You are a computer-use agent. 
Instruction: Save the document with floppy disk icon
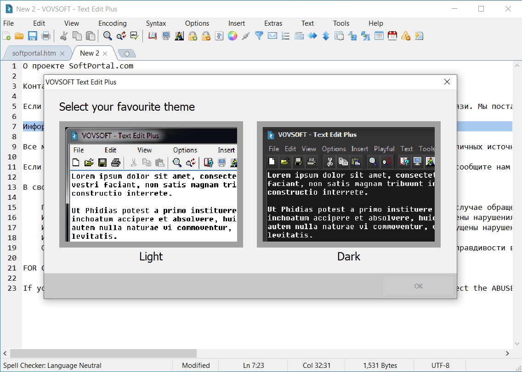(x=33, y=36)
